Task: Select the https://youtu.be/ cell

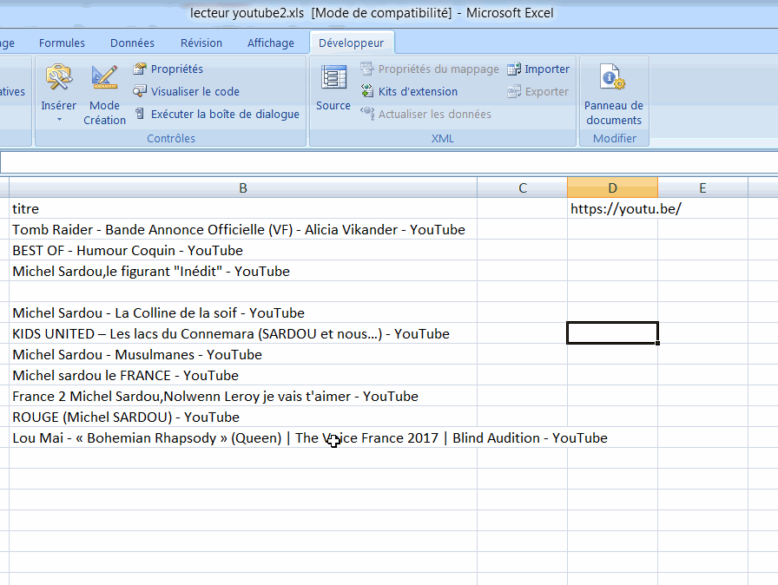Action: pos(612,208)
